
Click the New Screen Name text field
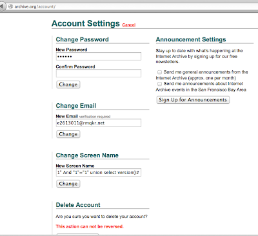pos(99,173)
